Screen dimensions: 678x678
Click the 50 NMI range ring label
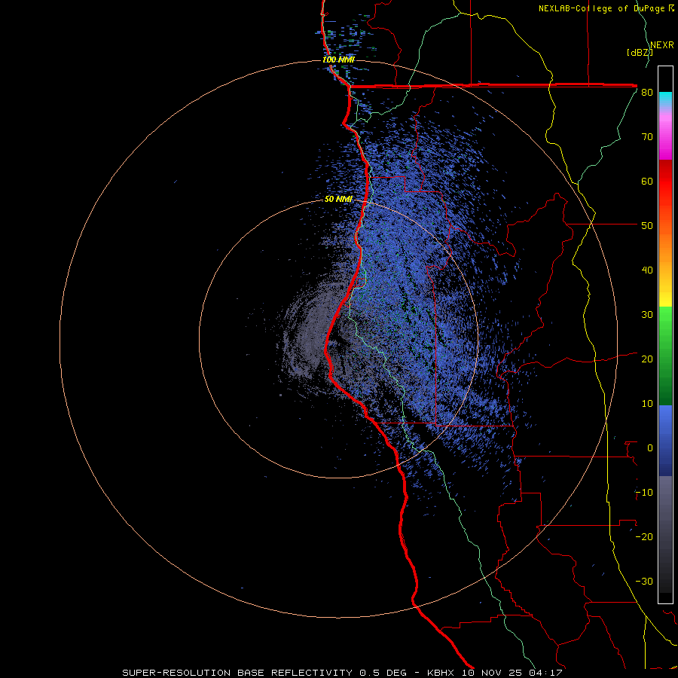[338, 199]
